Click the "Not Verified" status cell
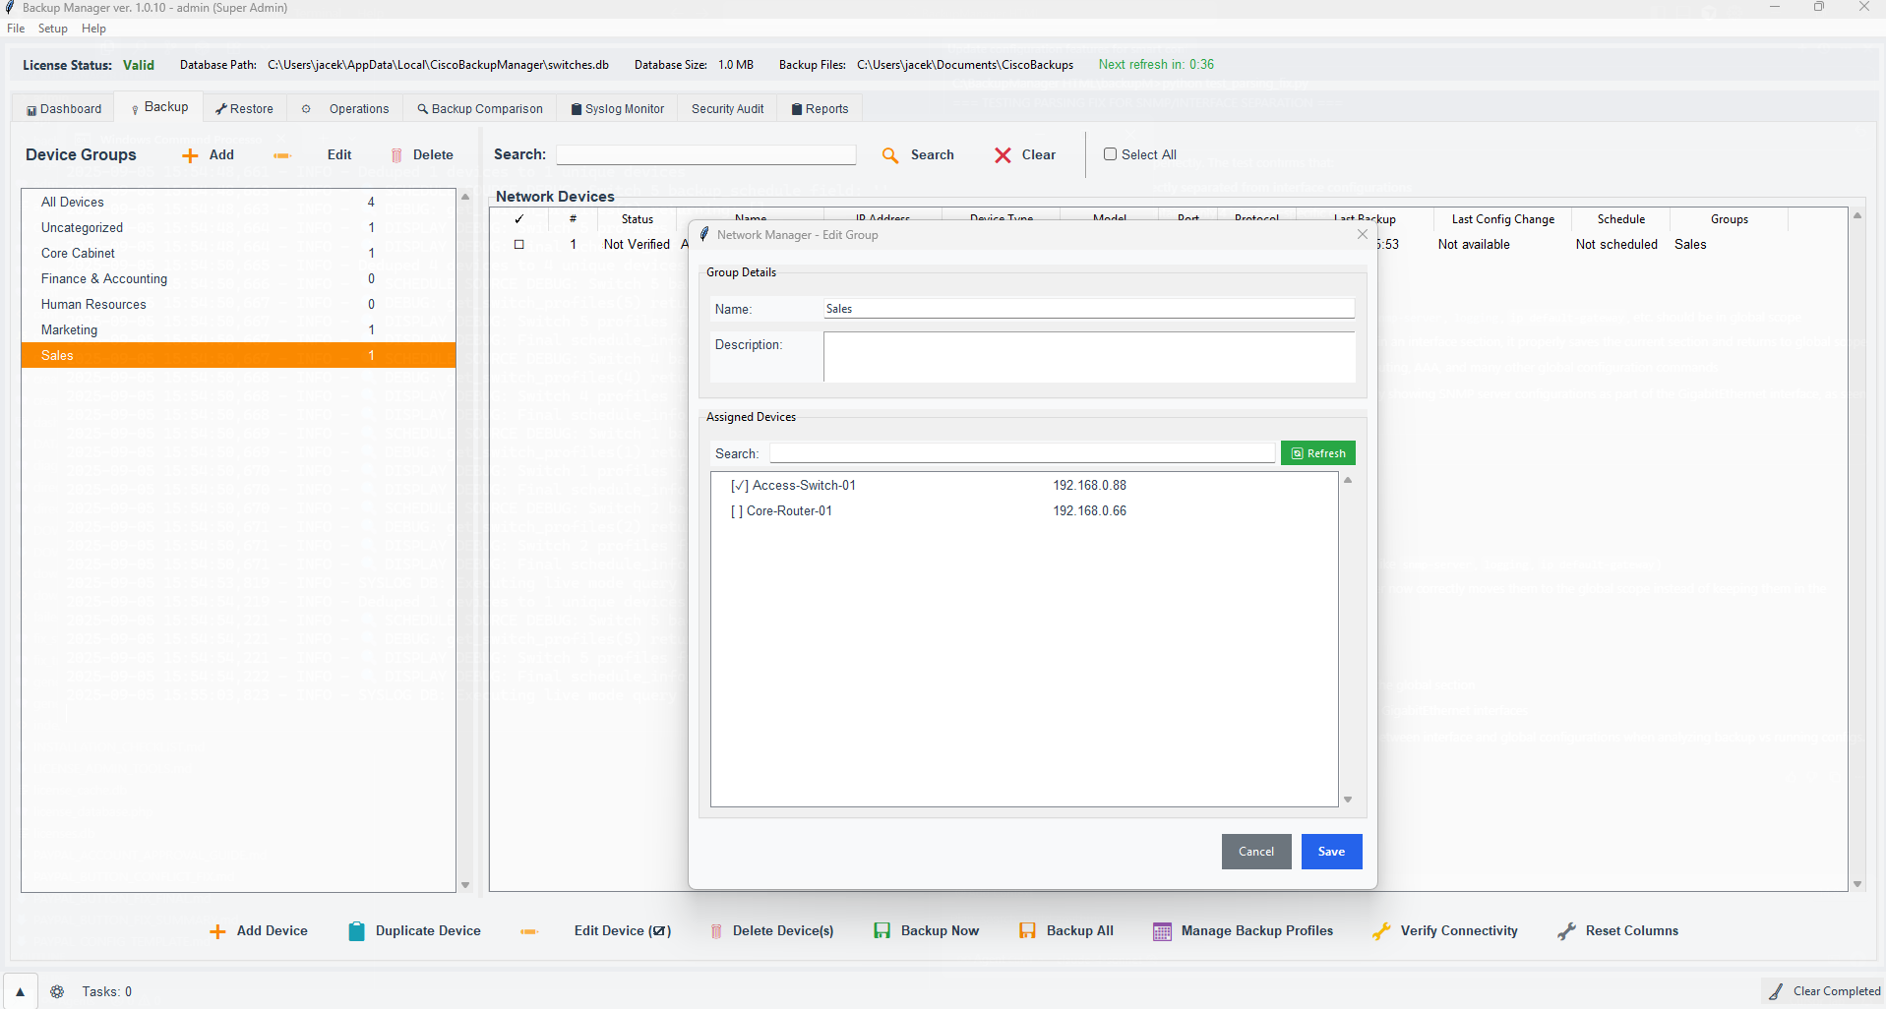The width and height of the screenshot is (1886, 1009). point(637,245)
